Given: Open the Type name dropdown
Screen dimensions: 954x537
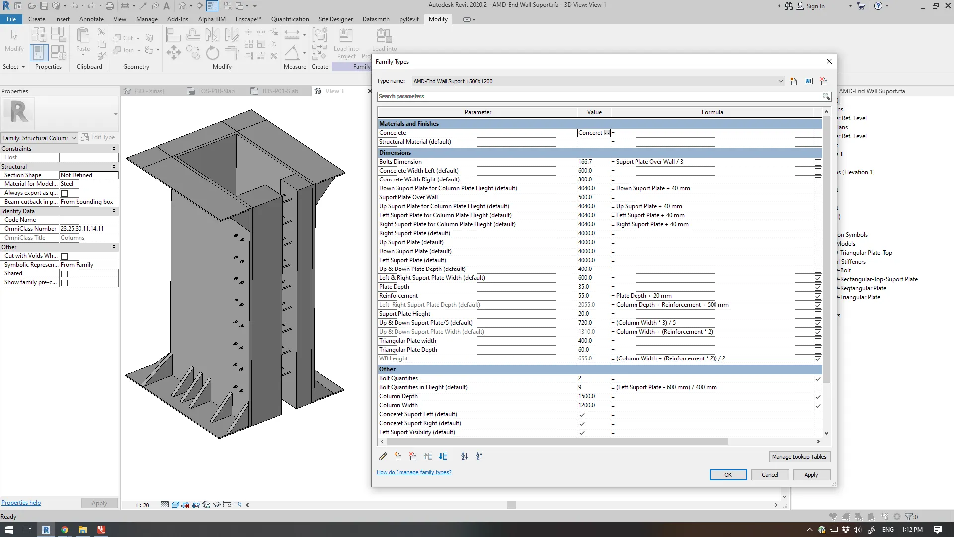Looking at the screenshot, I should [x=780, y=81].
